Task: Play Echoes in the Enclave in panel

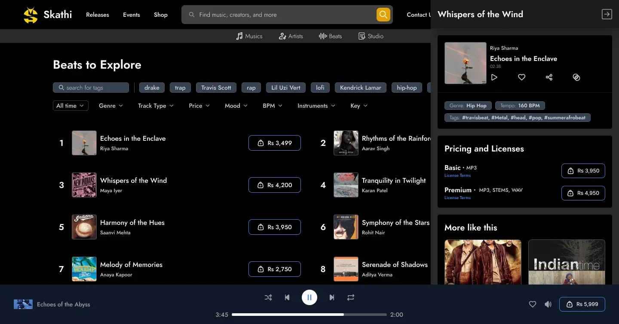Action: pyautogui.click(x=494, y=77)
